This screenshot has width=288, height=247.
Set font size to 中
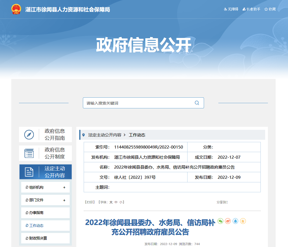[x=116, y=202]
